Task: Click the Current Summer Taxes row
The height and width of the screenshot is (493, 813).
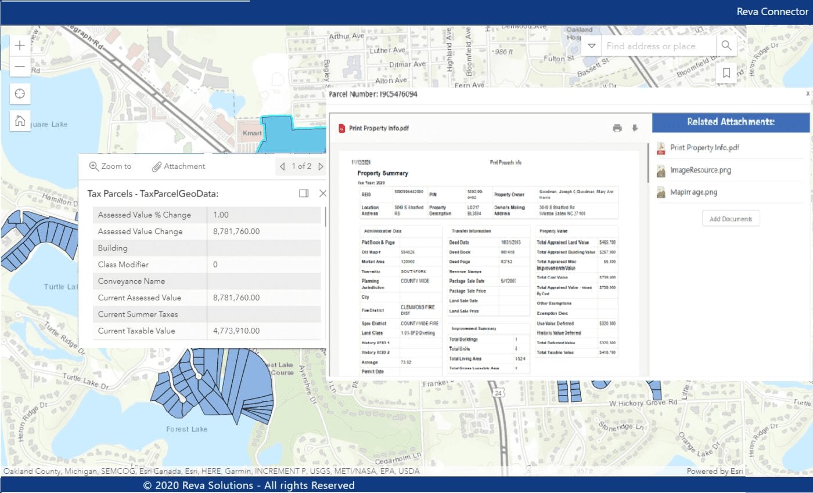Action: 207,314
